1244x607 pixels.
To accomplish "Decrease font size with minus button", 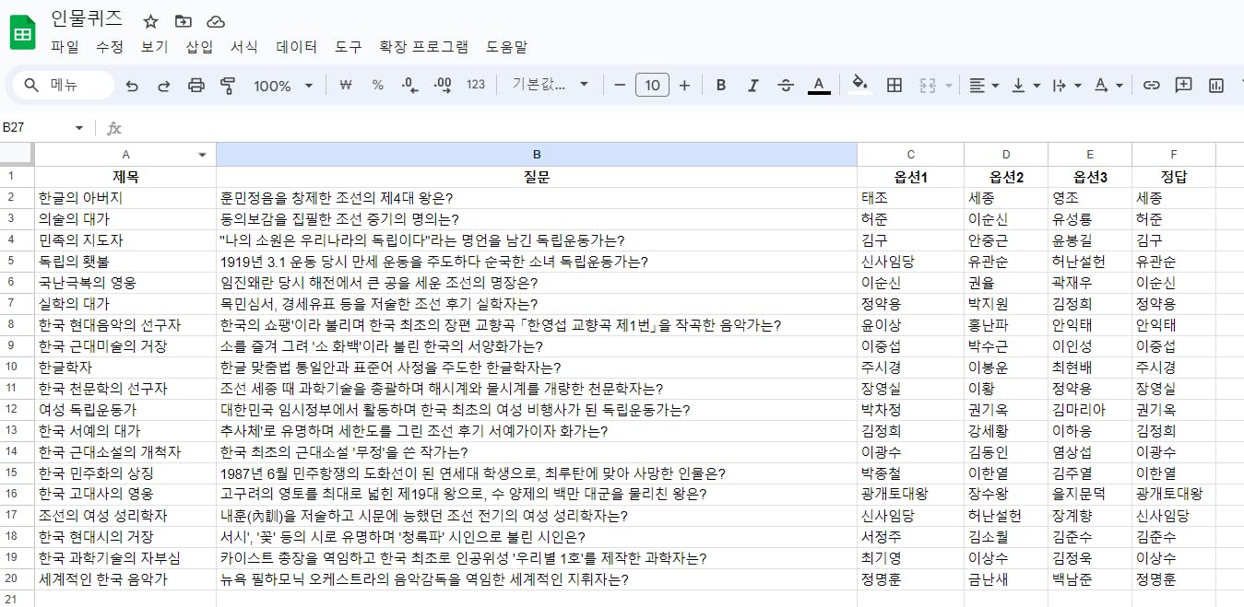I will coord(620,85).
